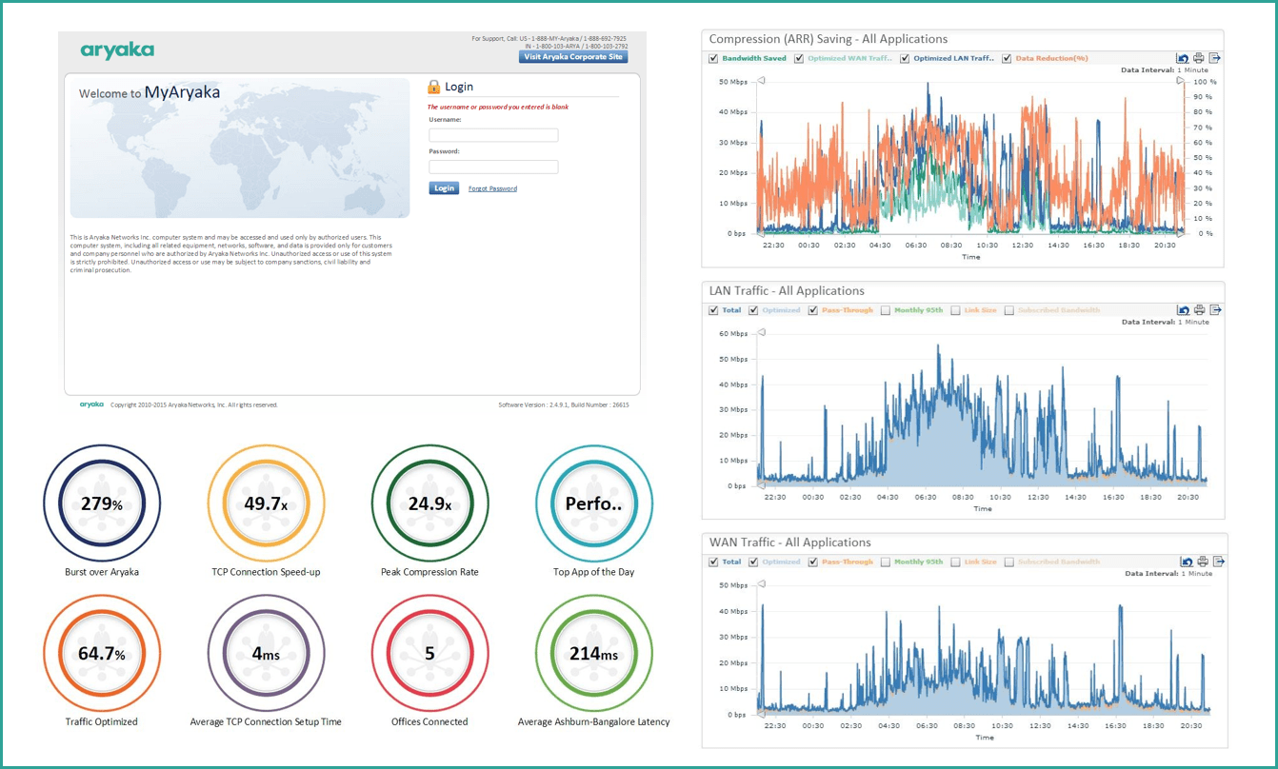1278x769 pixels.
Task: Click the axis marker in WAN Traffic chart
Action: [760, 585]
